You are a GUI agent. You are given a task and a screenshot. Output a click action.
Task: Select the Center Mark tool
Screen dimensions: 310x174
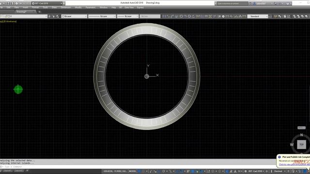(x=223, y=16)
